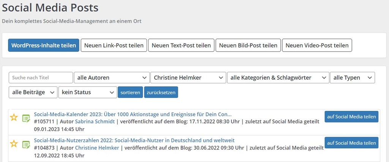Click the 'zurücksetzen' button
Screen dimensions: 389x162
tap(161, 92)
